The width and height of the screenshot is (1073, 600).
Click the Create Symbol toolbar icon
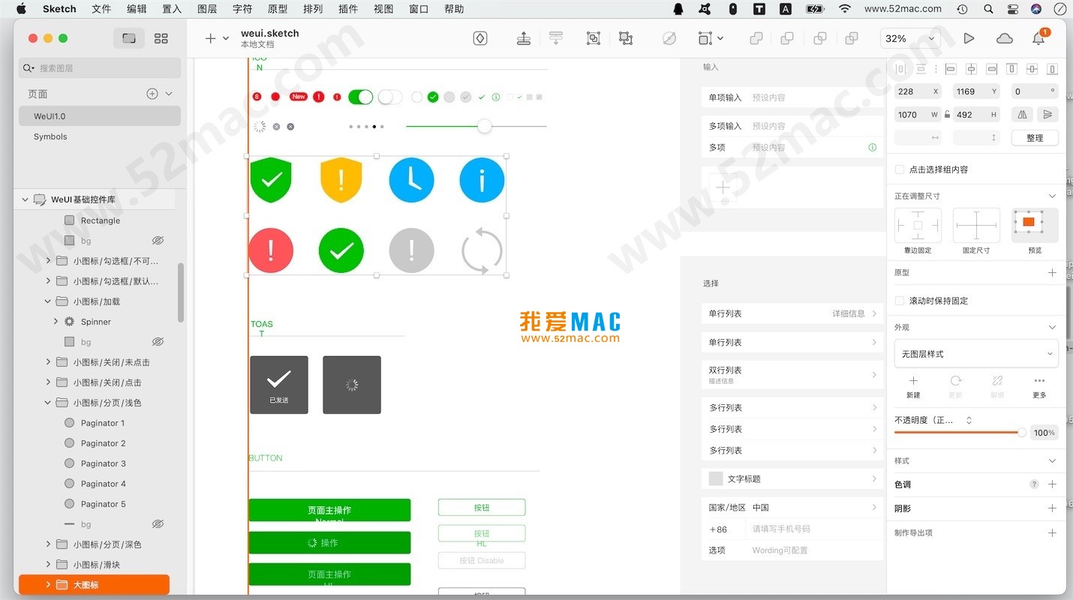point(480,38)
